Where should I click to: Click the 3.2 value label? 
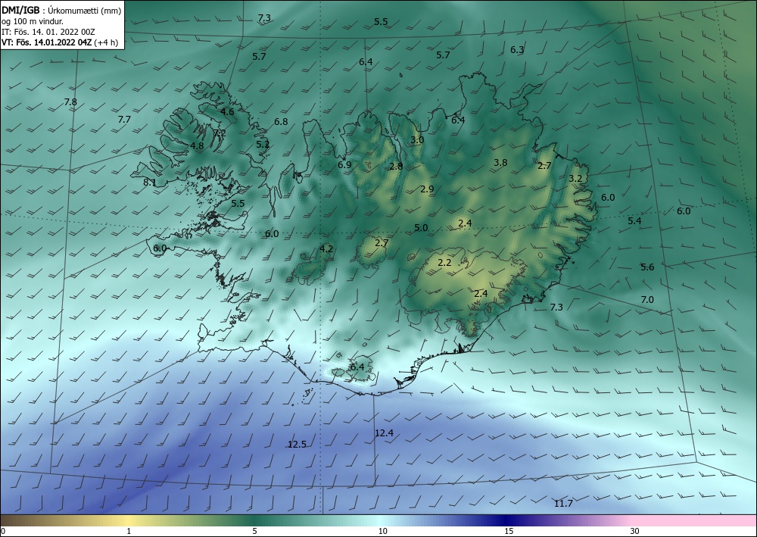coord(575,178)
